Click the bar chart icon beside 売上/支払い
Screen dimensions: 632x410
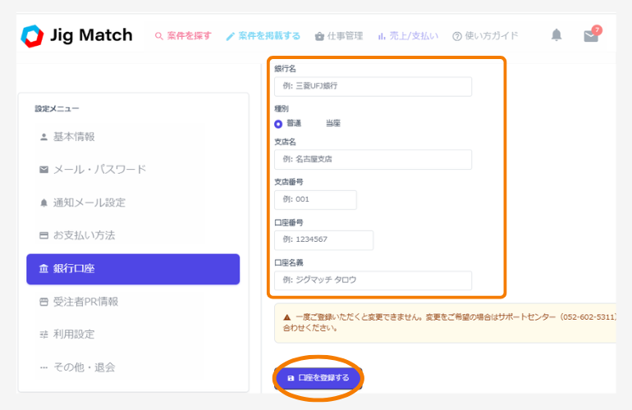tap(382, 37)
